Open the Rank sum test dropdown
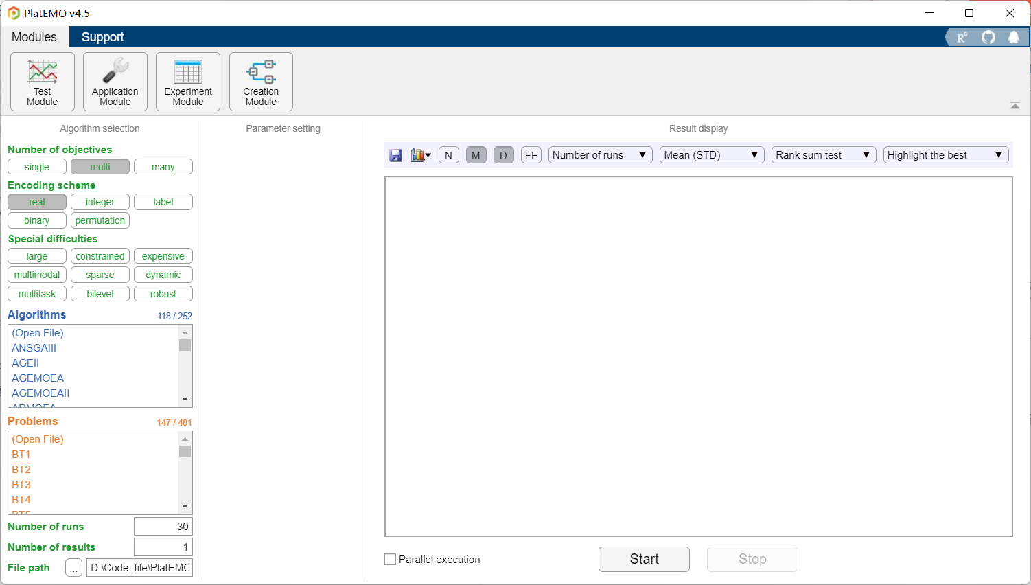This screenshot has width=1031, height=585. click(x=824, y=155)
